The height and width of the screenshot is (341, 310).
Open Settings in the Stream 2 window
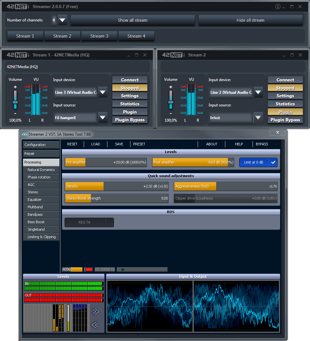point(285,96)
